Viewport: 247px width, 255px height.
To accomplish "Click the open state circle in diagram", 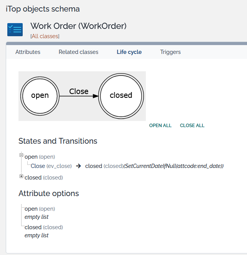I will [x=40, y=96].
